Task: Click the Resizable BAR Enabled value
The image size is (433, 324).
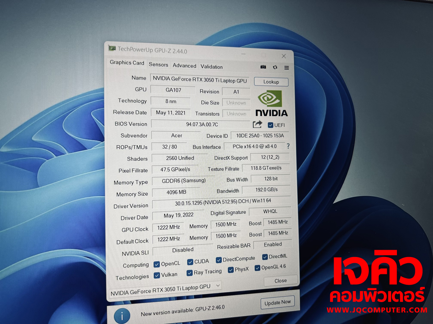Action: point(272,244)
